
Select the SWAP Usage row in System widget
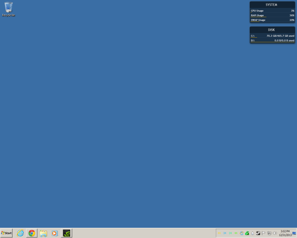(x=272, y=20)
